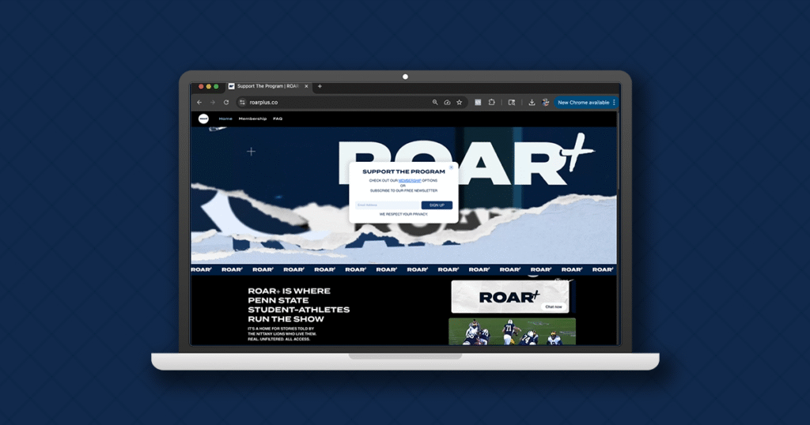Viewport: 810px width, 425px height.
Task: Click the 'SUPPORT THE PROGRAM' popup heading
Action: (x=403, y=171)
